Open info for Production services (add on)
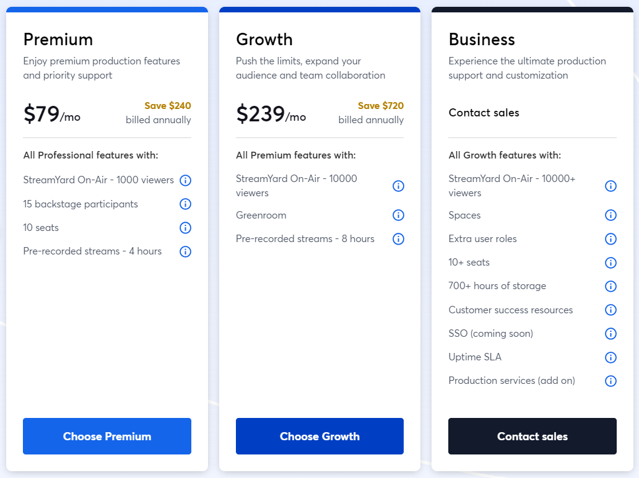This screenshot has height=478, width=639. [611, 381]
